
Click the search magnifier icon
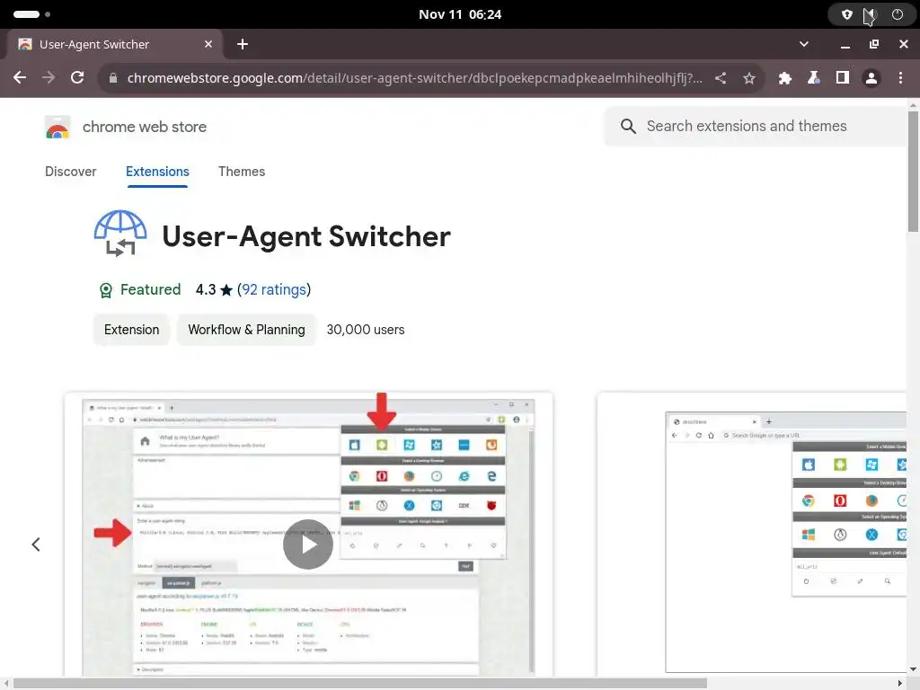(628, 126)
